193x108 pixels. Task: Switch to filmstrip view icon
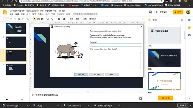7,99
